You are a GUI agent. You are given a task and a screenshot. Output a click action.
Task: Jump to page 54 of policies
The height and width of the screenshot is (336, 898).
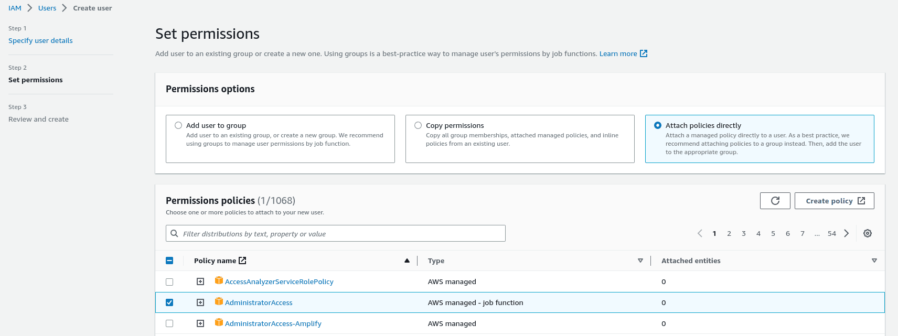(832, 233)
